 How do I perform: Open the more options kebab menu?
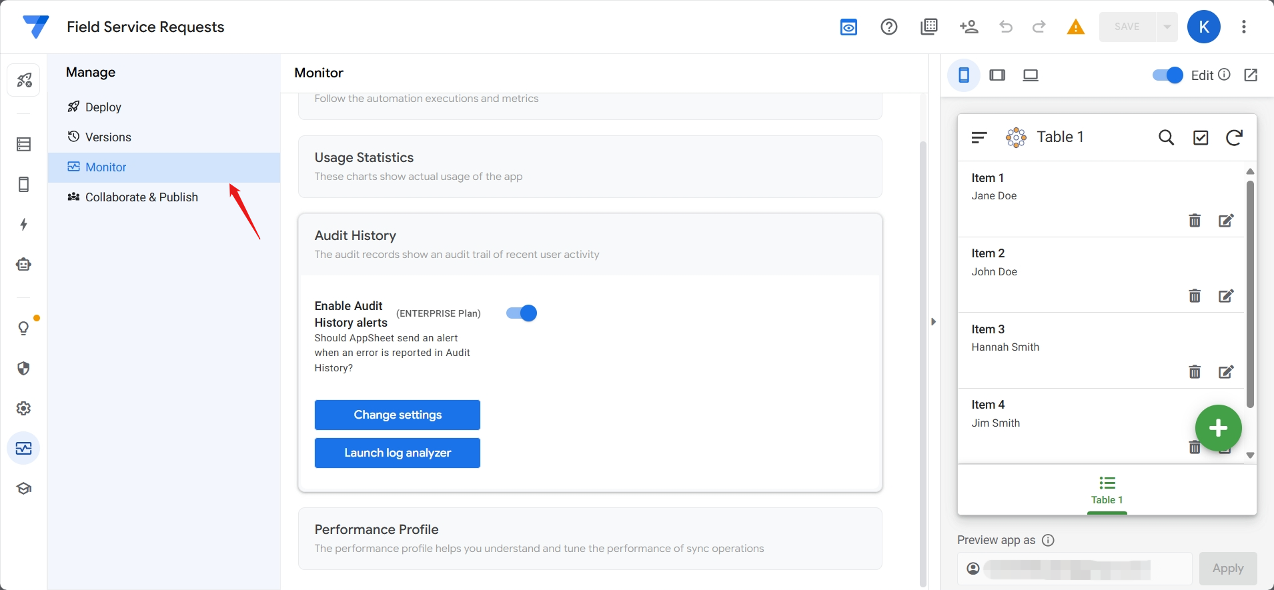pyautogui.click(x=1244, y=27)
